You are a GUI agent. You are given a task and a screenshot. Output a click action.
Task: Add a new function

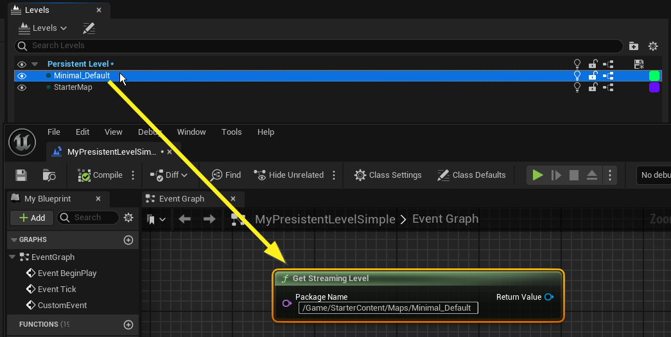[128, 325]
